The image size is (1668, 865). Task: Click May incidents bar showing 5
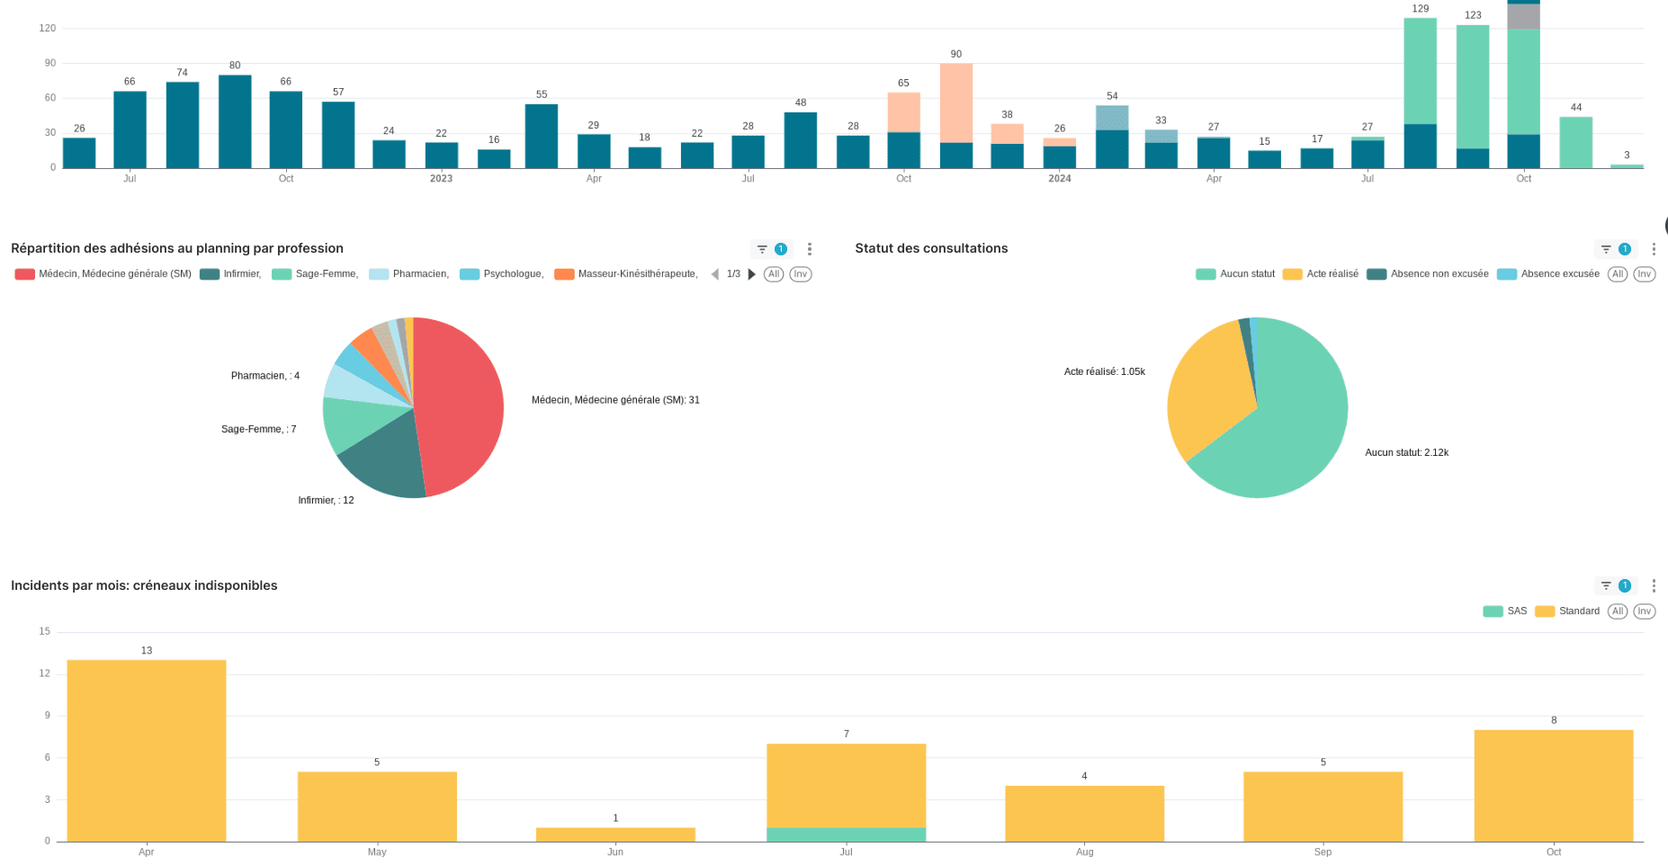coord(377,807)
